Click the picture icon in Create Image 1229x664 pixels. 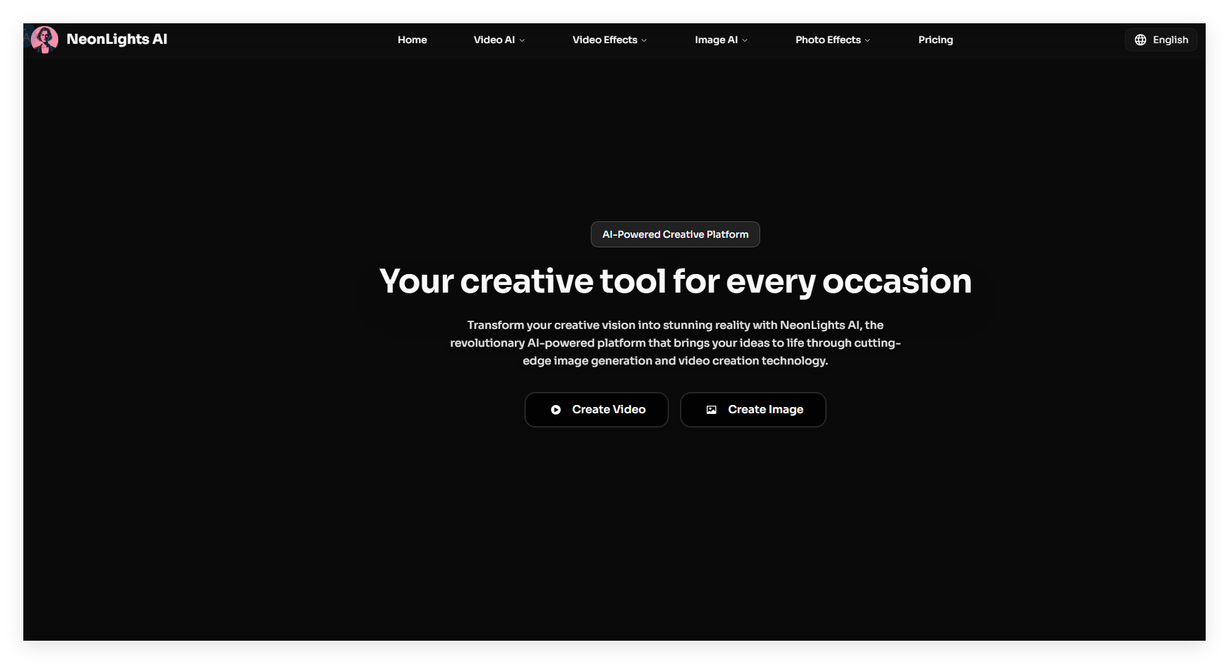point(711,410)
